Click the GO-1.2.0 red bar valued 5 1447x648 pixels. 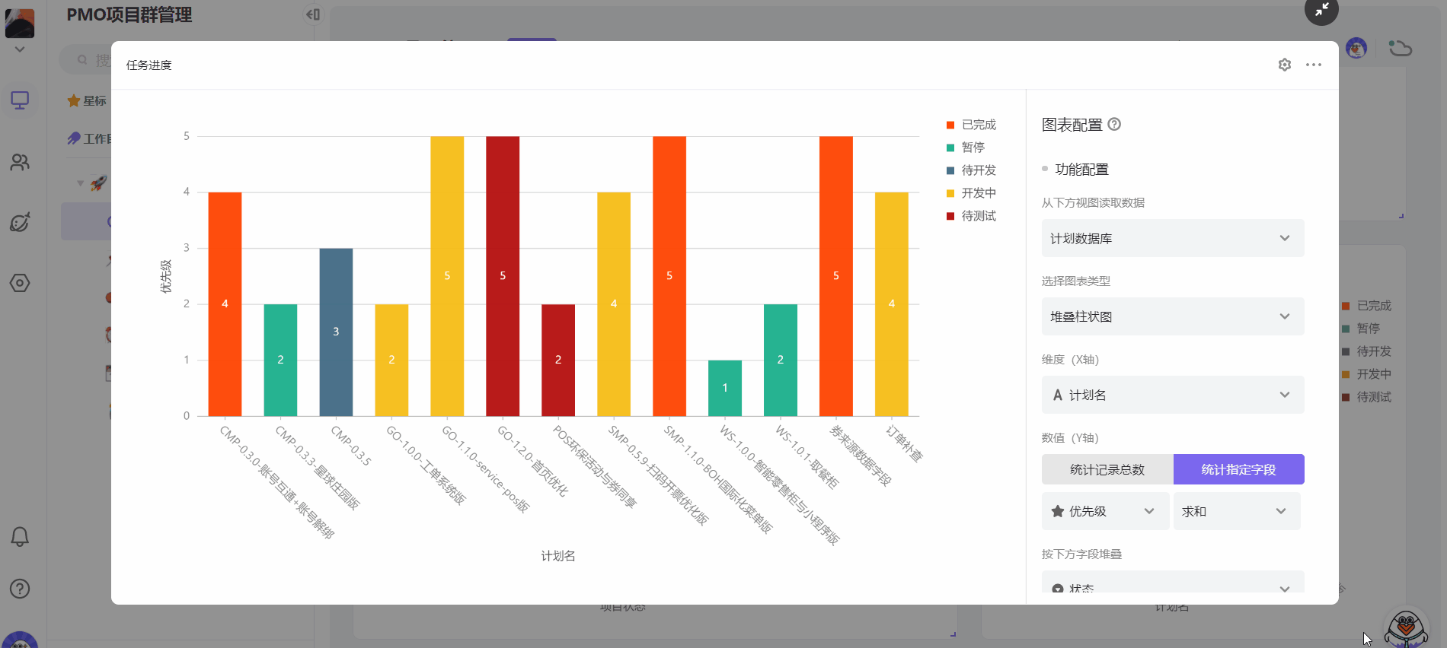tap(503, 275)
